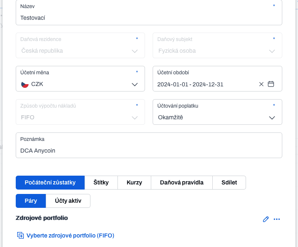Click into the Název field with Testovací

coord(149,12)
